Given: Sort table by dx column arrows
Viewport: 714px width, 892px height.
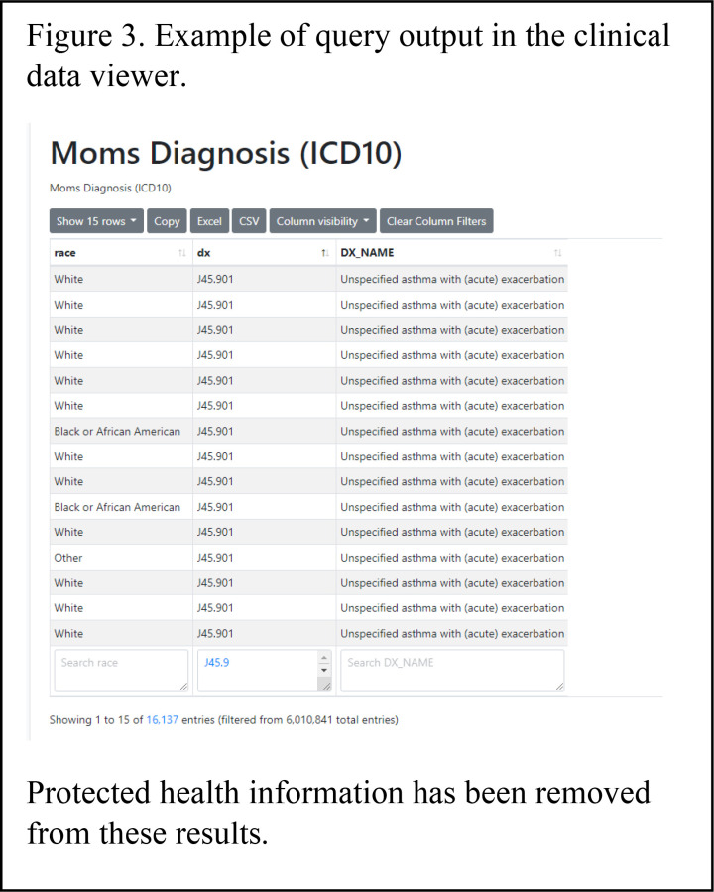Looking at the screenshot, I should (325, 253).
